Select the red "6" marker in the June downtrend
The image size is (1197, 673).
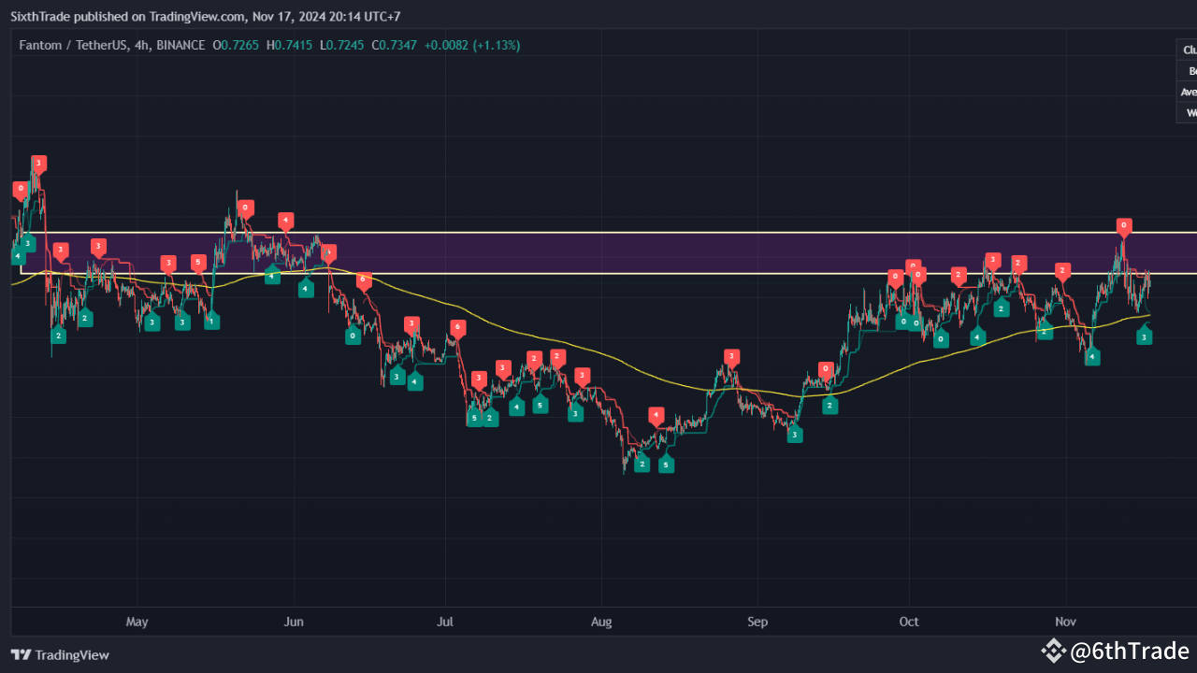tap(364, 278)
